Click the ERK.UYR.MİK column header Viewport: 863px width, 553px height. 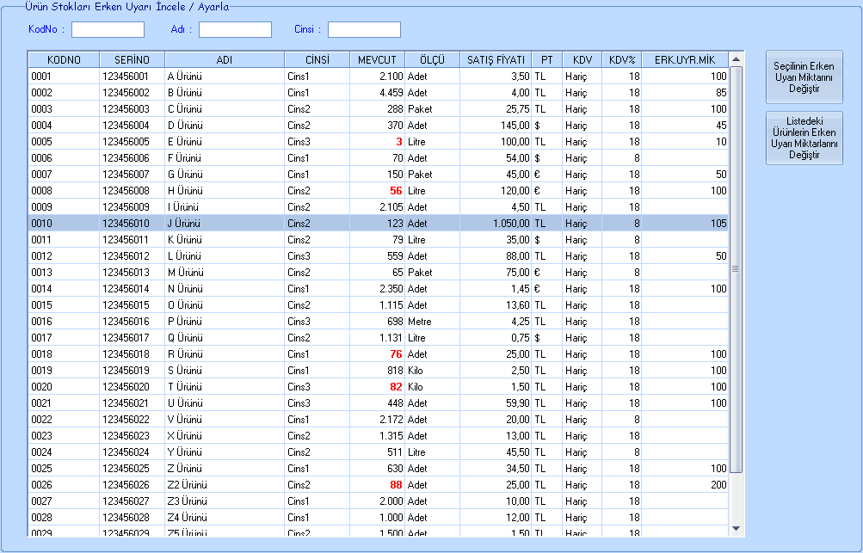pos(685,60)
